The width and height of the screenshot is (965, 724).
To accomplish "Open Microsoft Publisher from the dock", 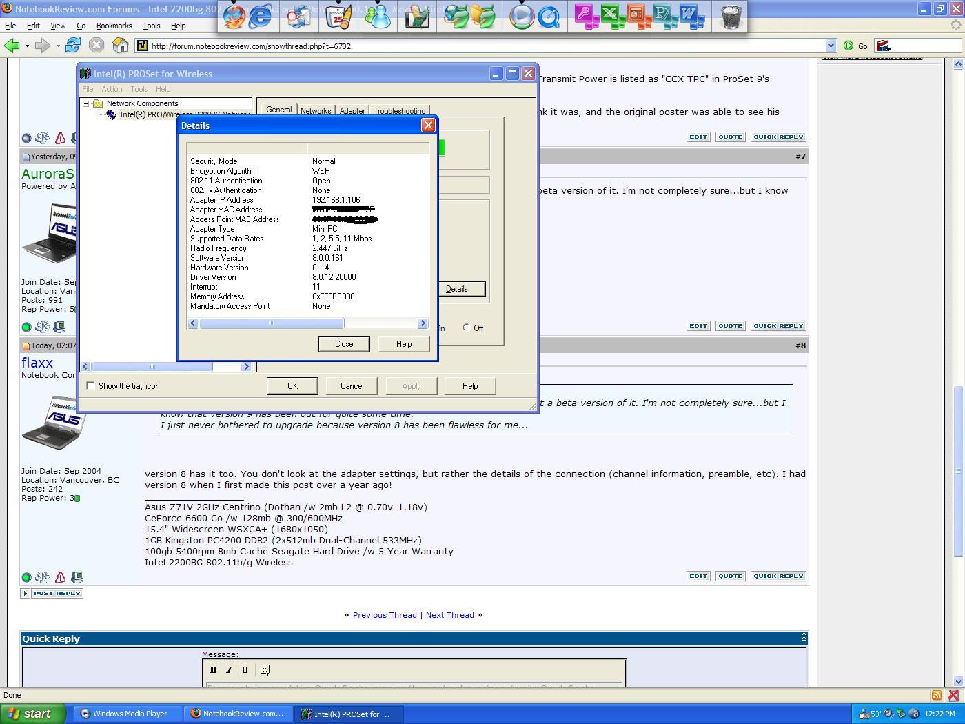I will (x=664, y=15).
